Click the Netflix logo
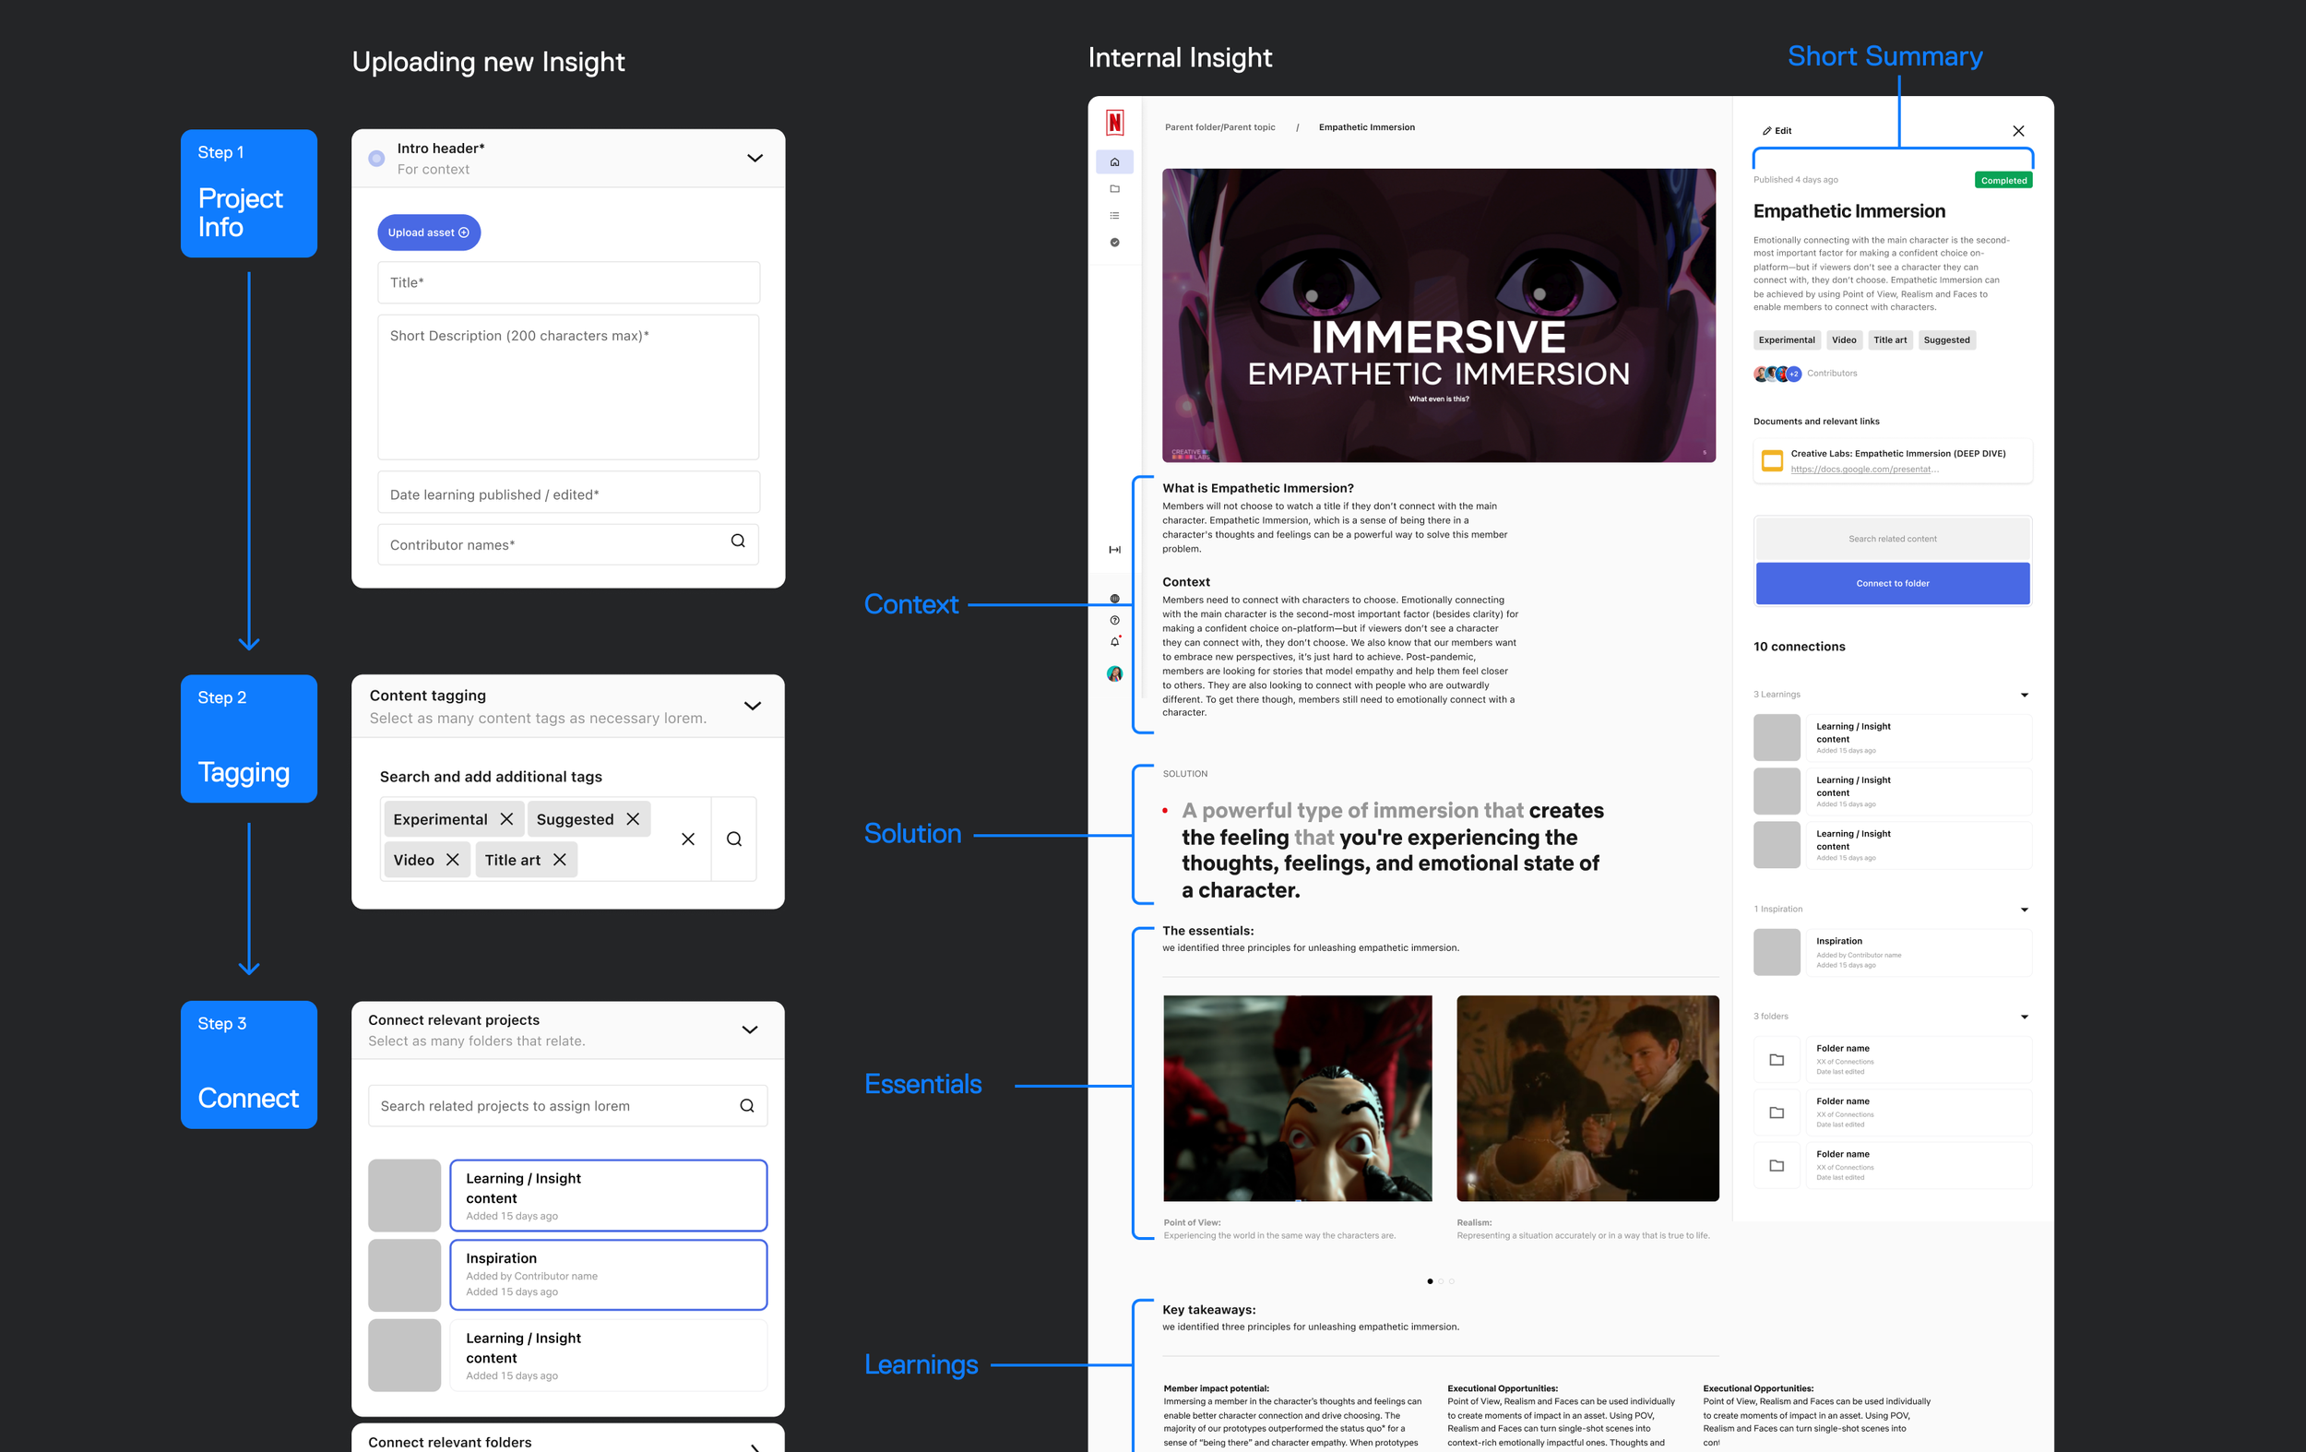2306x1452 pixels. [1113, 123]
